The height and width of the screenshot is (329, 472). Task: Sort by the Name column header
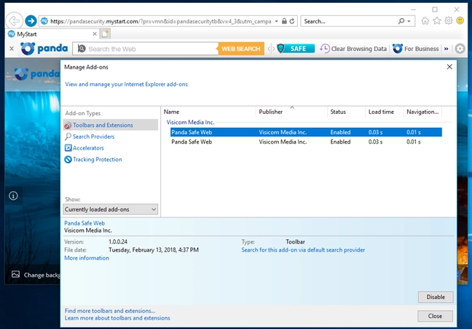(208, 112)
